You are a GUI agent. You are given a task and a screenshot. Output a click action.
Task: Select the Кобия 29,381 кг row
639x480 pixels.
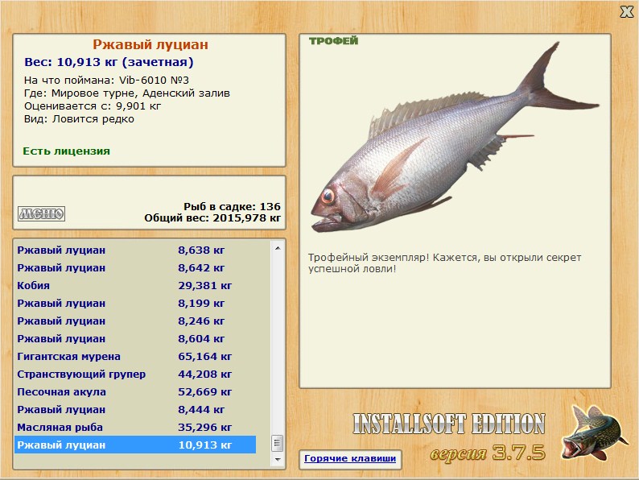click(x=135, y=285)
